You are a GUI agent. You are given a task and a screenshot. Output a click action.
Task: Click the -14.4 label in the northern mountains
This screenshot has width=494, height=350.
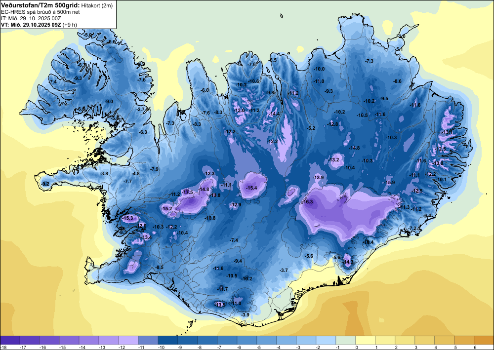(x=275, y=114)
